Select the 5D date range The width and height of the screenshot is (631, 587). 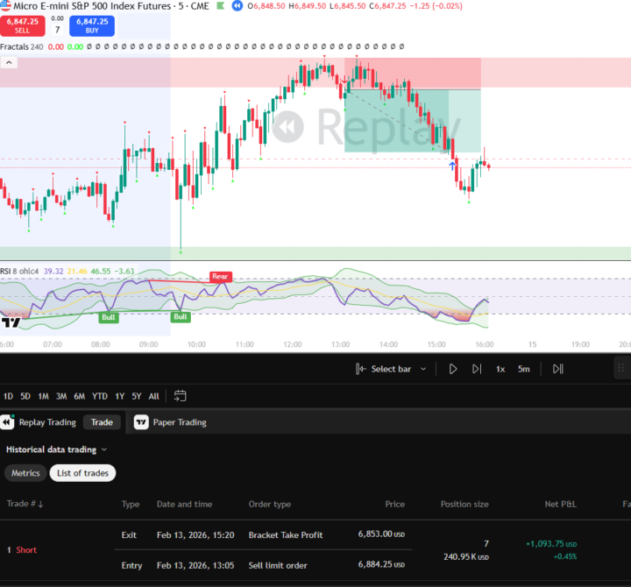[25, 396]
